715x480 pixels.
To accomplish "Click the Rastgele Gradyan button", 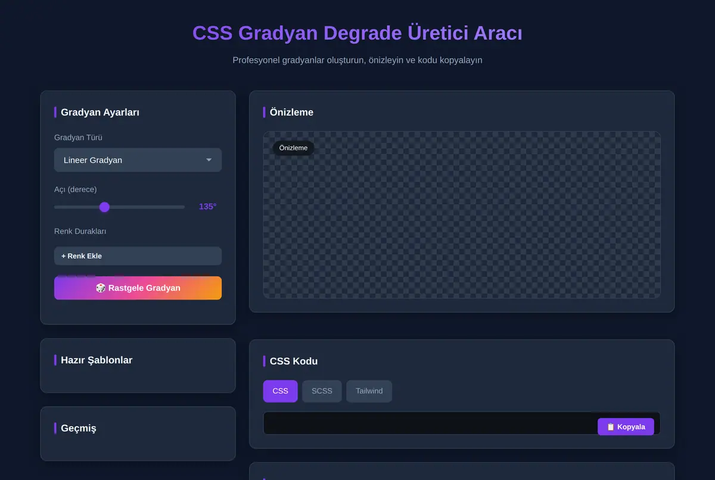I will point(138,288).
